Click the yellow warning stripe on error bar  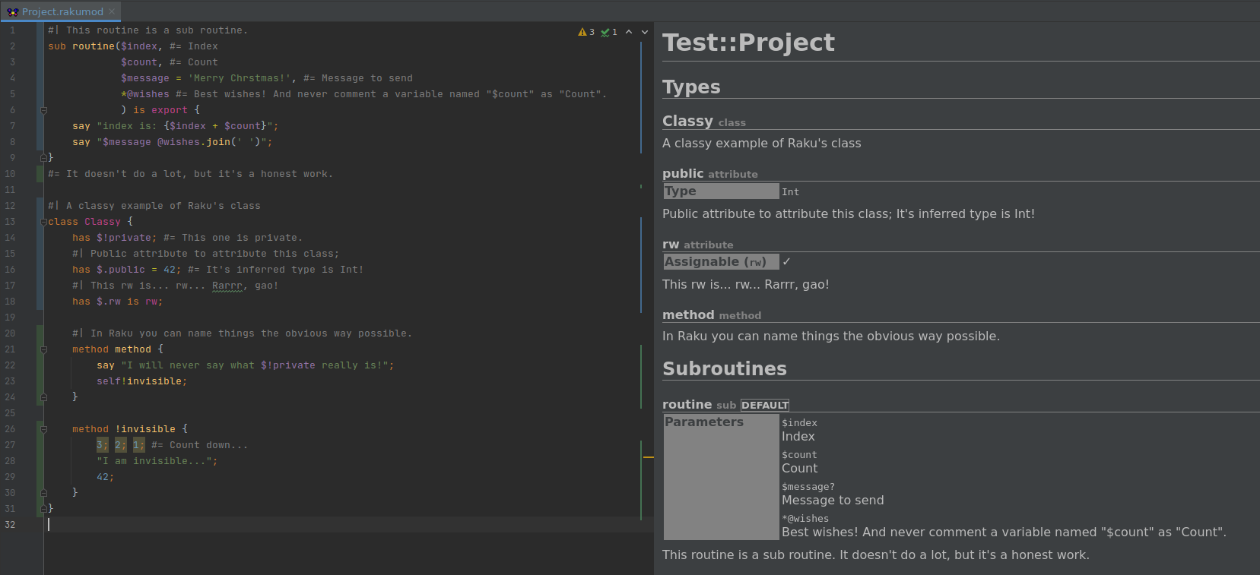[648, 457]
